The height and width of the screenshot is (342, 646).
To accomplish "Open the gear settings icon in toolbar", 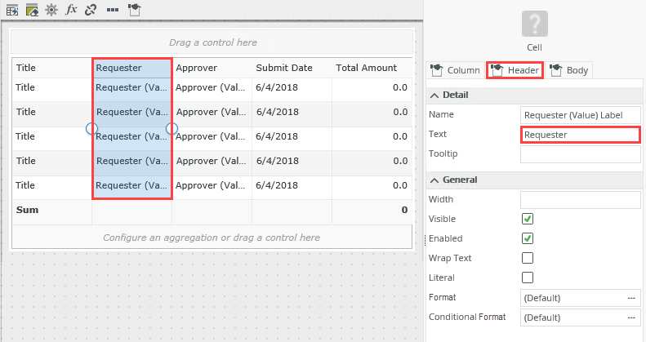I will (51, 10).
